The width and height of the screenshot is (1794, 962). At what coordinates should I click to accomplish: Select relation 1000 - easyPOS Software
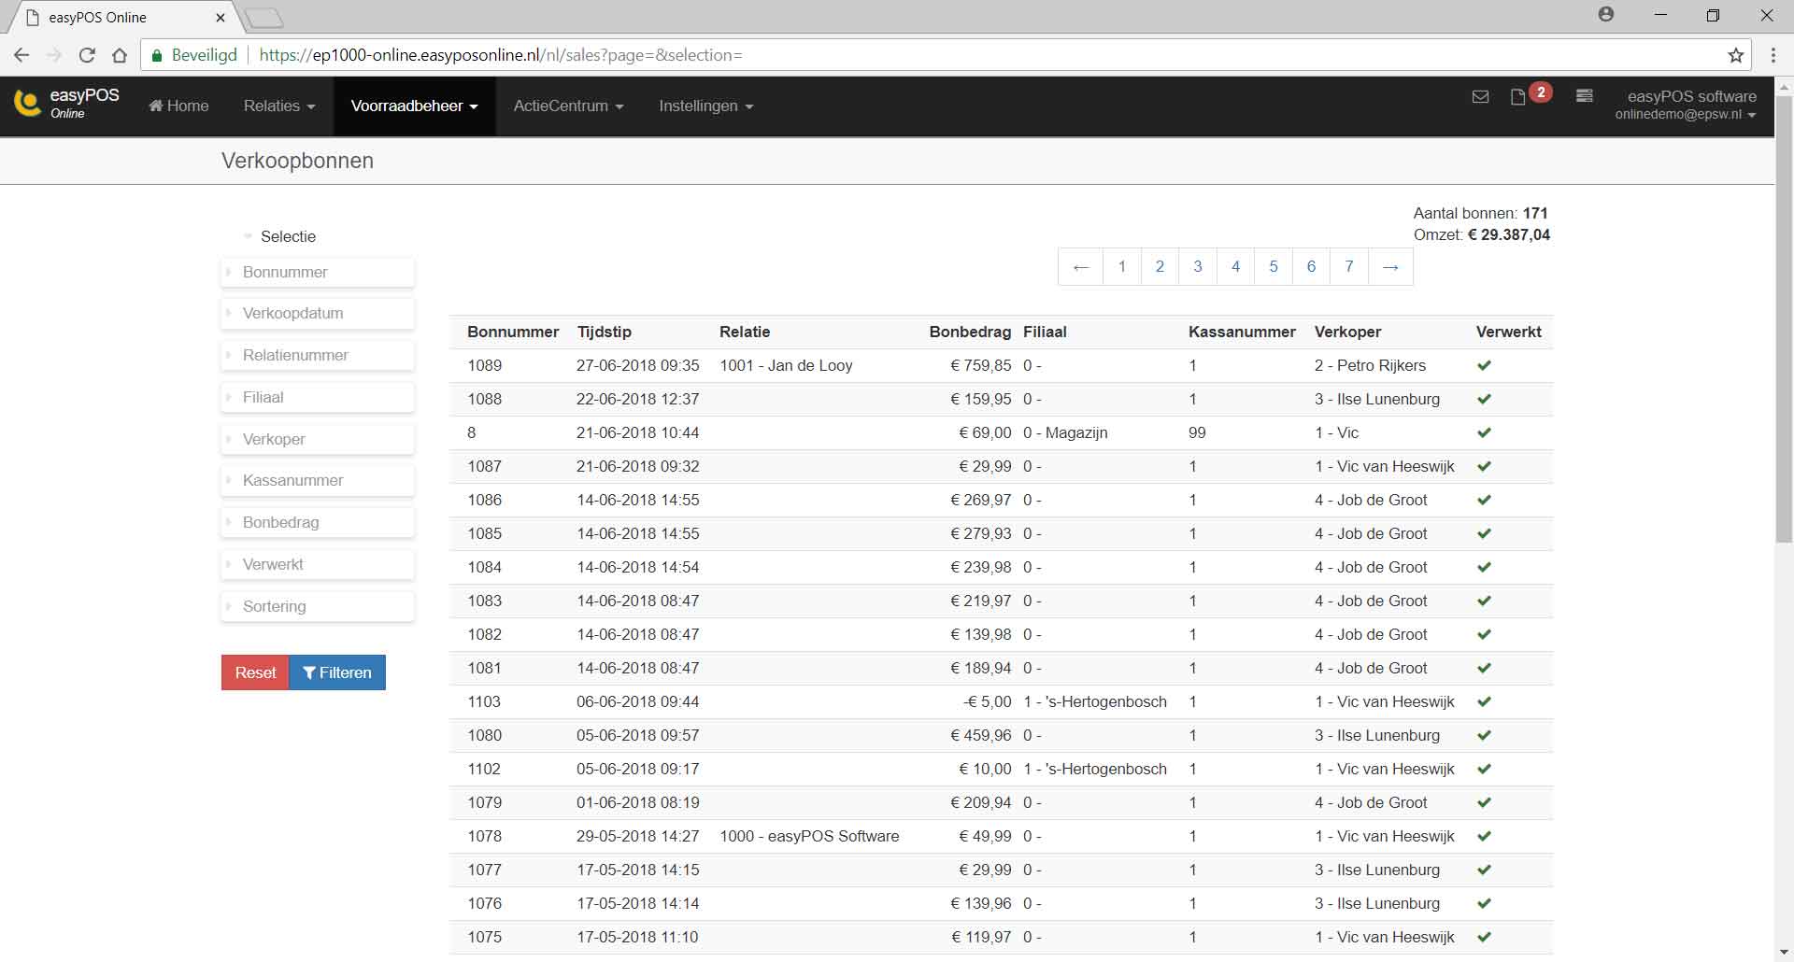809,836
